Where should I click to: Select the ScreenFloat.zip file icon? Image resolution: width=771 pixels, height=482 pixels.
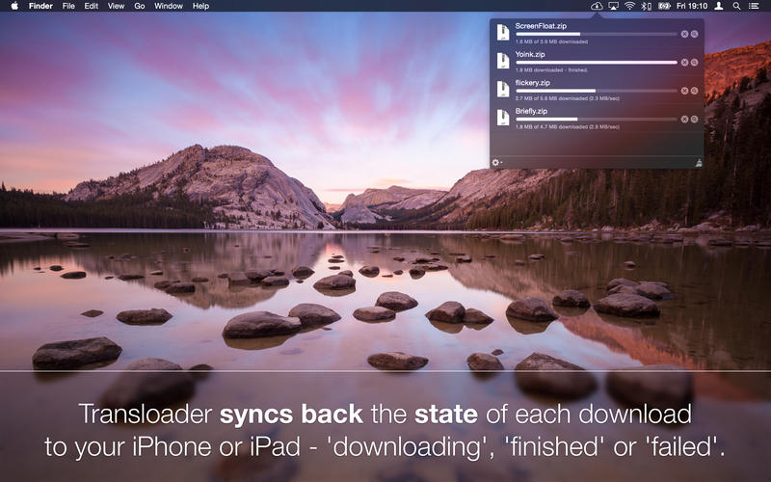click(502, 33)
